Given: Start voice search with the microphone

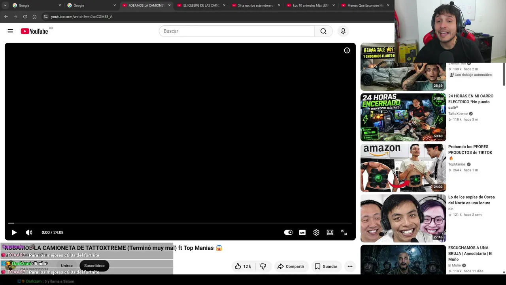Looking at the screenshot, I should [x=343, y=31].
